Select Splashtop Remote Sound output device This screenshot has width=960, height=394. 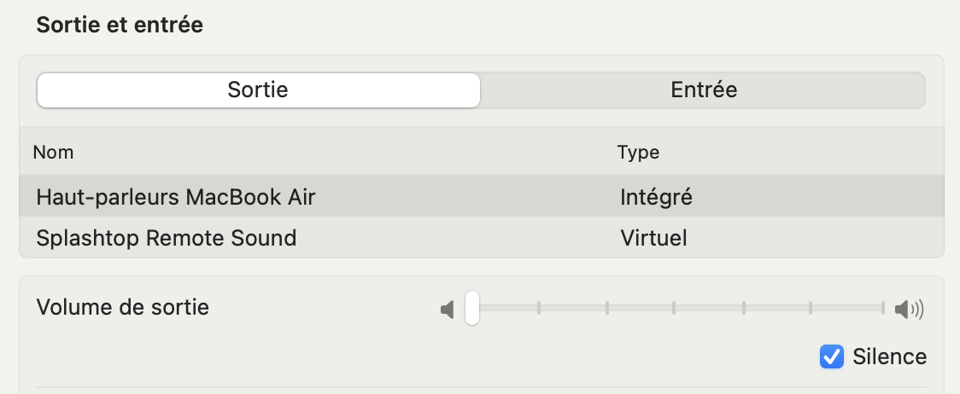coord(481,237)
